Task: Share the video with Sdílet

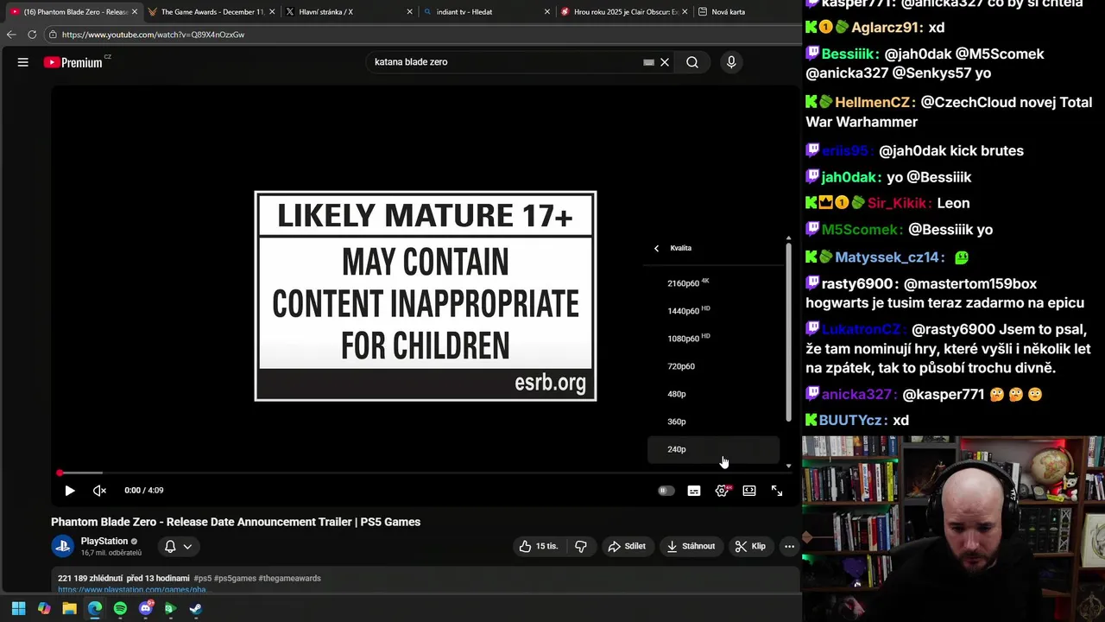Action: [627, 546]
